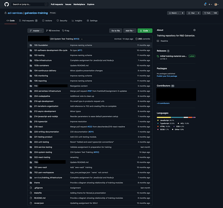Switch to the Pull requests tab

(28, 21)
